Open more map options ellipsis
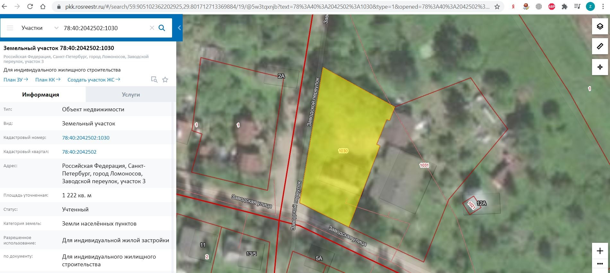 point(600,264)
